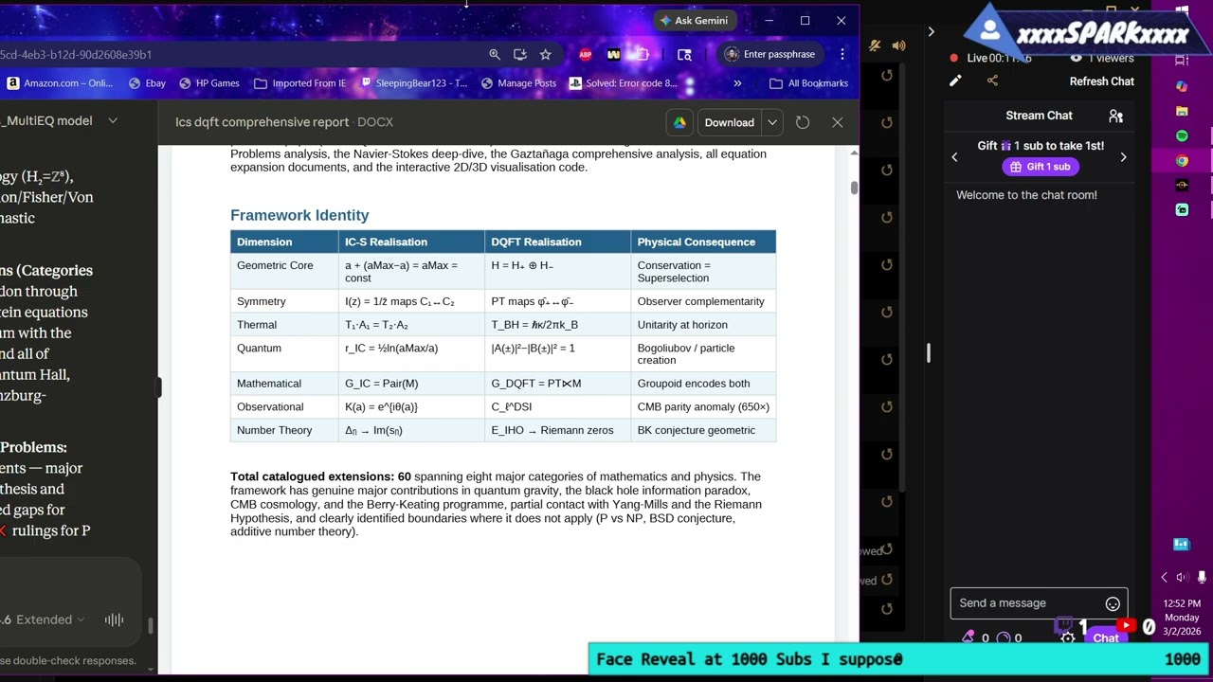Click the zoom magnifier icon in address bar
Image resolution: width=1213 pixels, height=682 pixels.
[495, 55]
